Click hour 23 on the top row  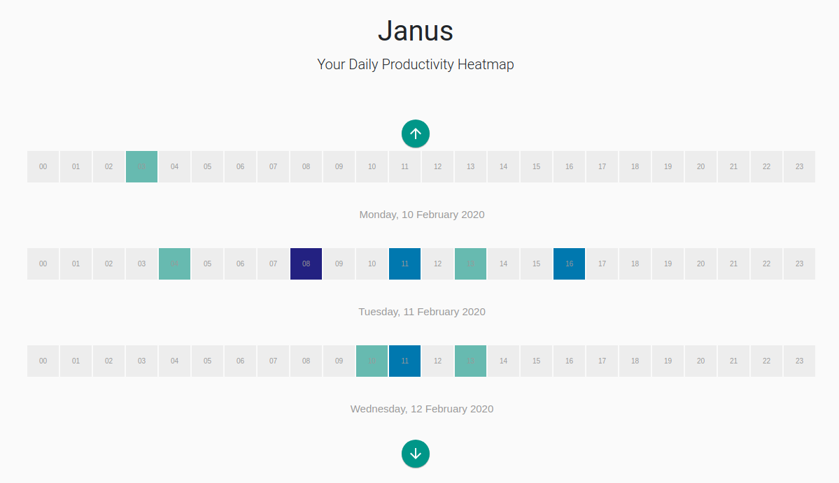pos(799,166)
